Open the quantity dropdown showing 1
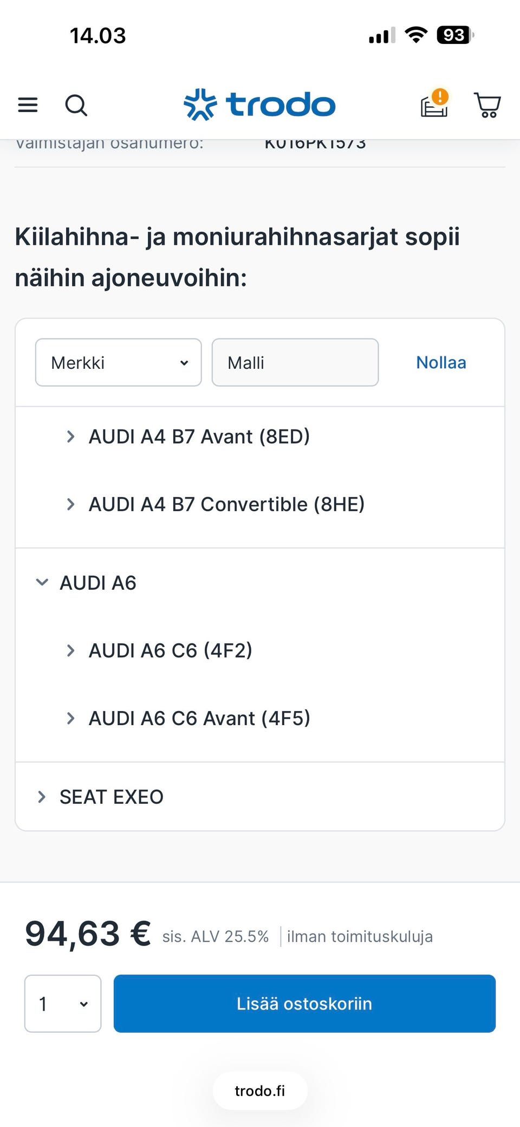The image size is (520, 1127). click(x=63, y=1004)
